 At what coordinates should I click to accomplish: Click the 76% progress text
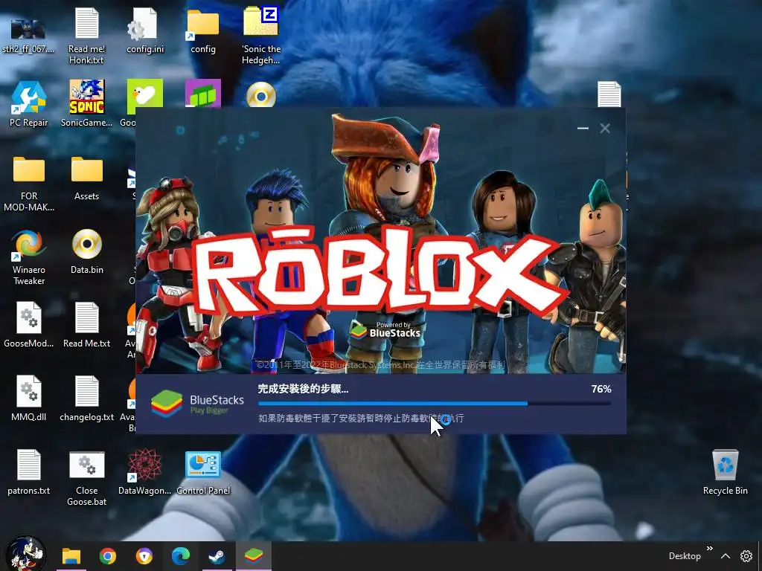point(601,389)
